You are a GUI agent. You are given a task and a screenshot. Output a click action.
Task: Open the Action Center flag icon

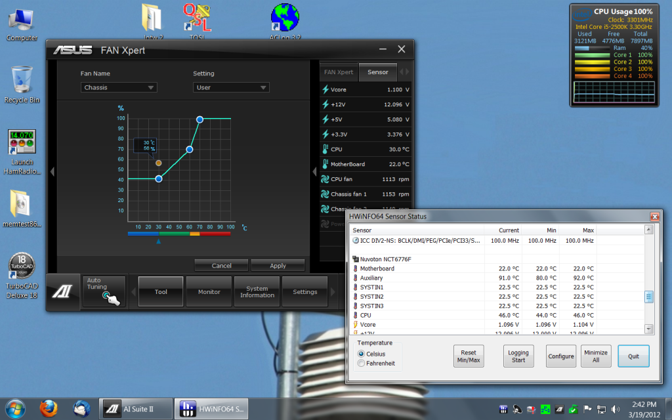coord(587,409)
